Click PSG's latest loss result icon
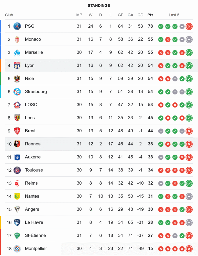The height and width of the screenshot is (256, 198). click(189, 26)
